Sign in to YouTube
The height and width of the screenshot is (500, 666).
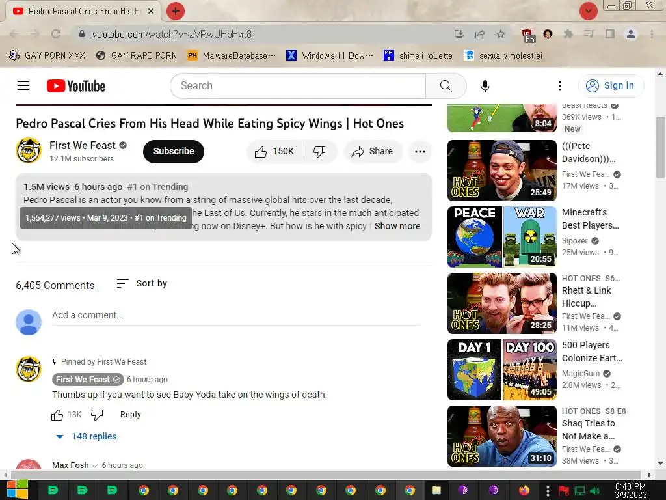pos(611,86)
